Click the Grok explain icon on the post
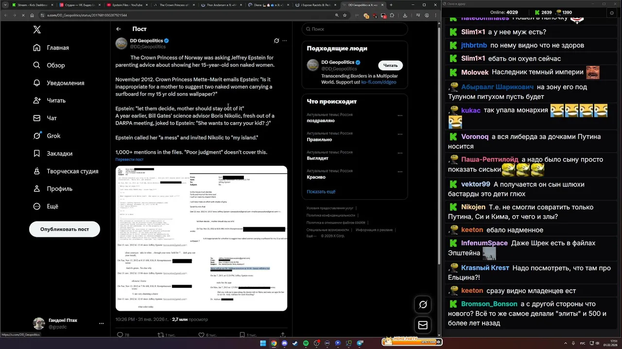Viewport: 622px width, 349px height. (x=276, y=41)
